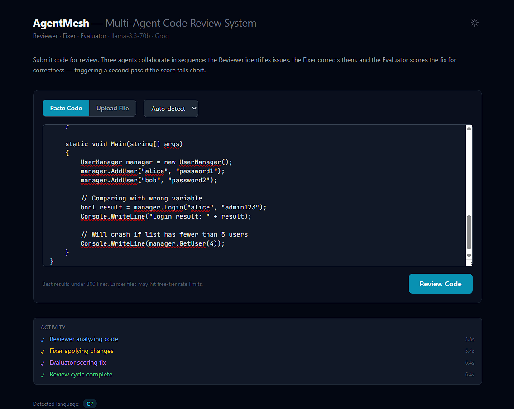Click the green checkmark for Review cycle complete

(43, 375)
